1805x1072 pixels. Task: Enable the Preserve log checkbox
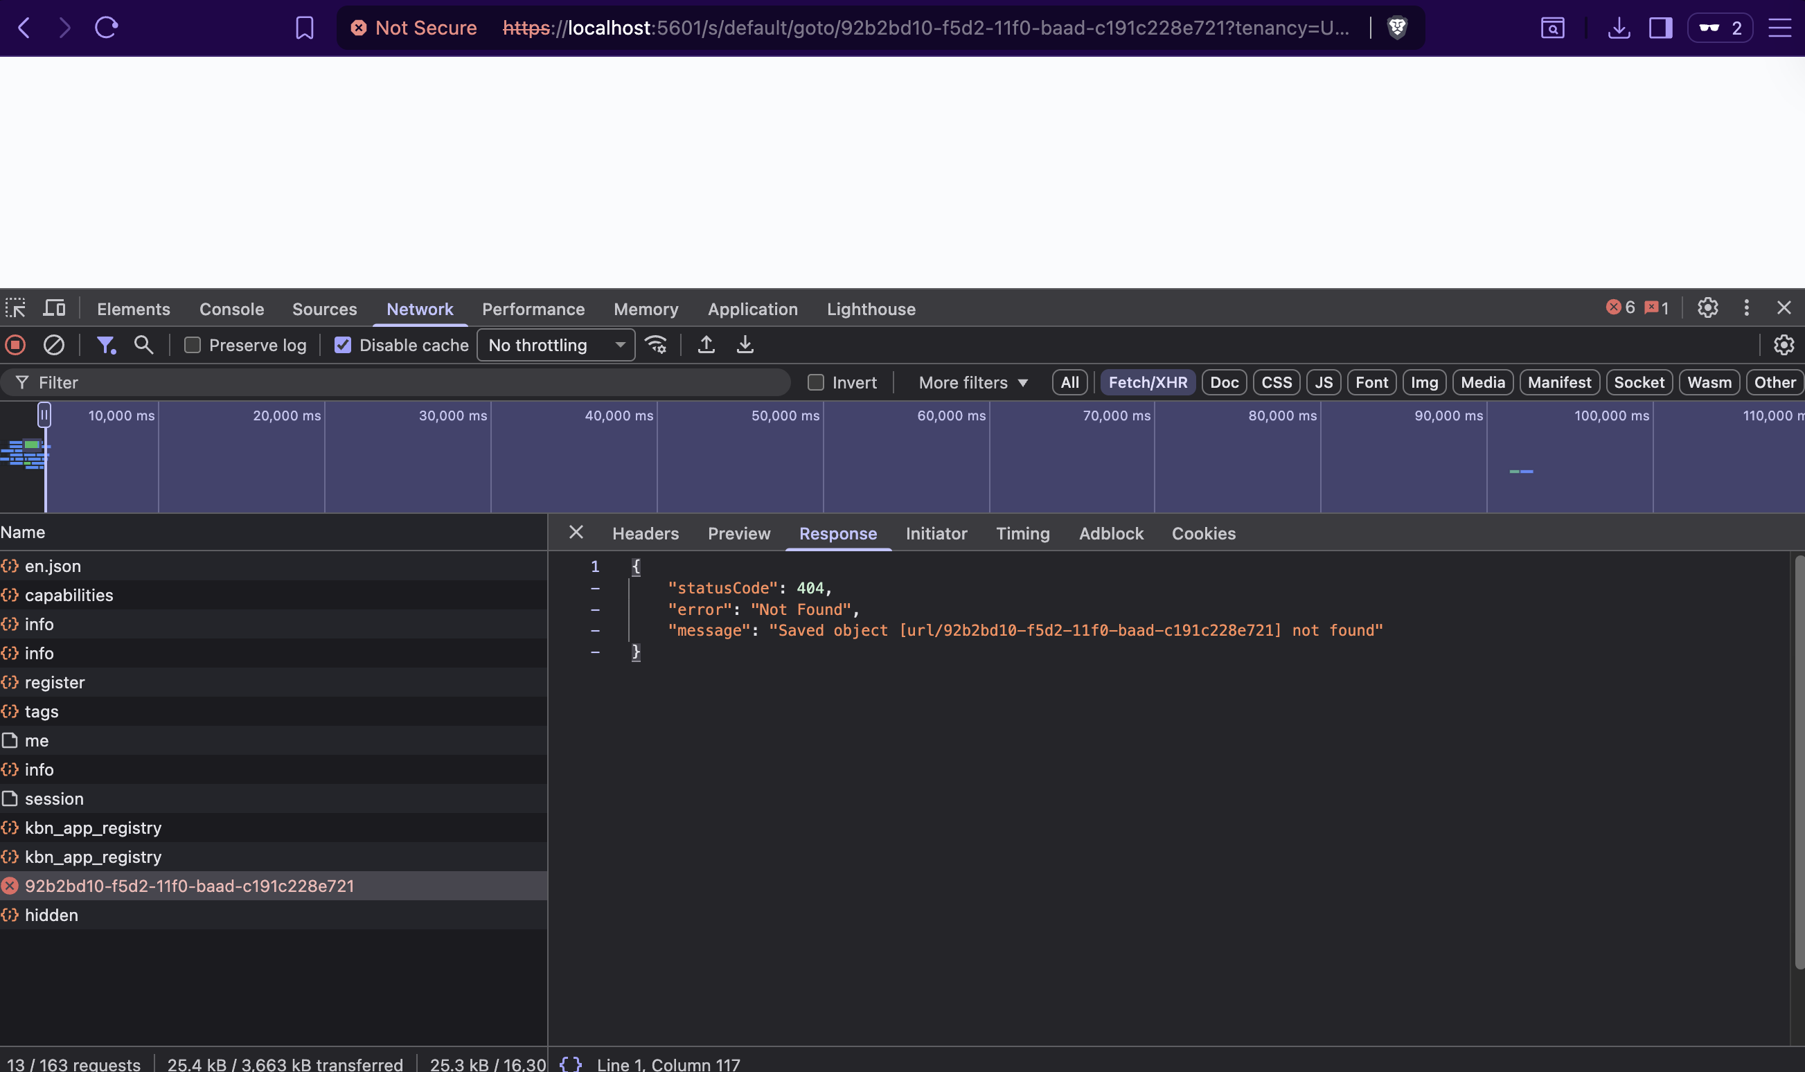coord(192,346)
